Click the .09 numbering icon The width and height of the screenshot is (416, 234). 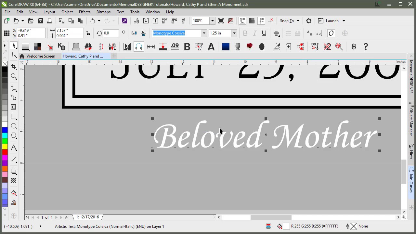point(175,46)
